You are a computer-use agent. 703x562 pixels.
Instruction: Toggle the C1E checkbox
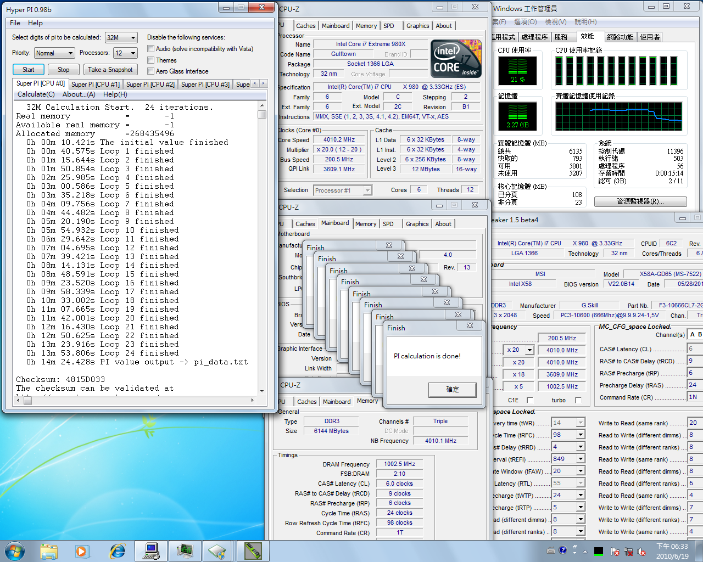pos(529,400)
